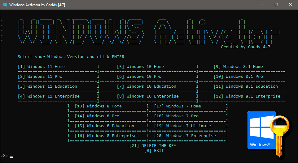The image size is (298, 163).
Task: Click the '[4] Windows 11 Enterprise' option
Action: [49, 96]
